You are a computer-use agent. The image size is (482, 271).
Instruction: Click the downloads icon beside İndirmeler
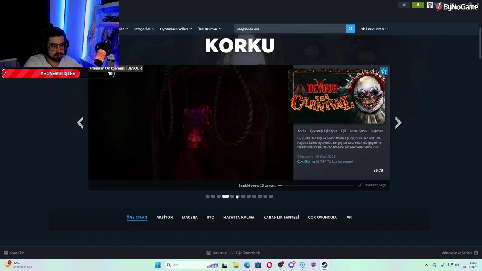click(209, 253)
